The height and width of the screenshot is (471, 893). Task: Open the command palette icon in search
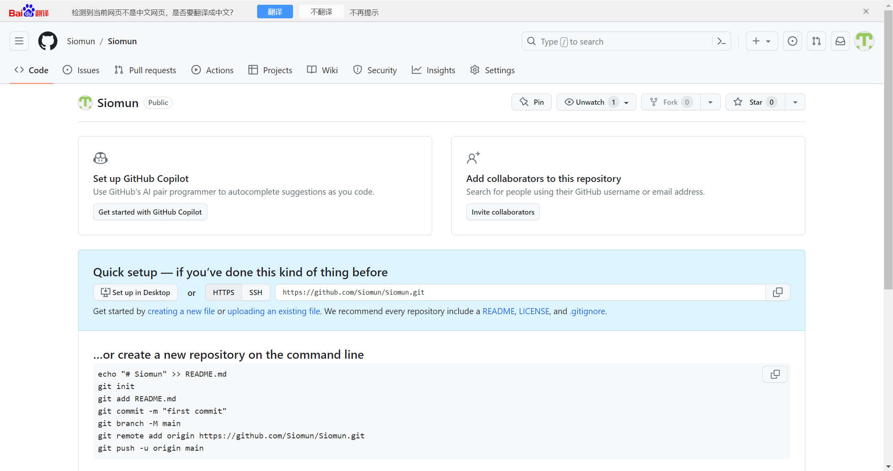(x=721, y=41)
